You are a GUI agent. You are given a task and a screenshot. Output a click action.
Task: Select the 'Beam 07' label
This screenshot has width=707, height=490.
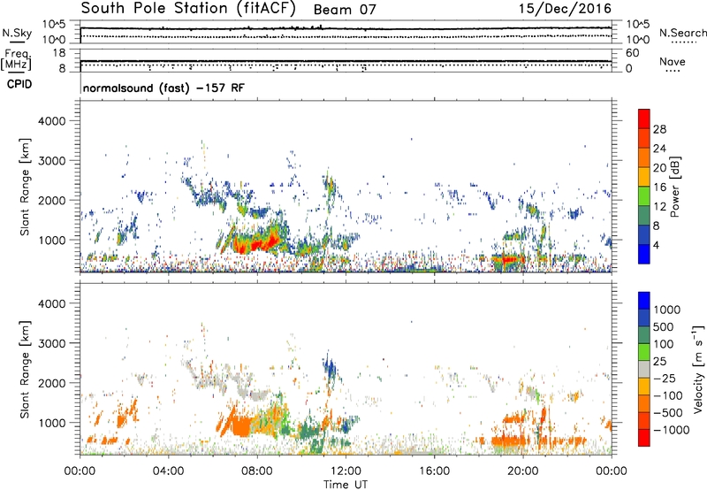345,10
